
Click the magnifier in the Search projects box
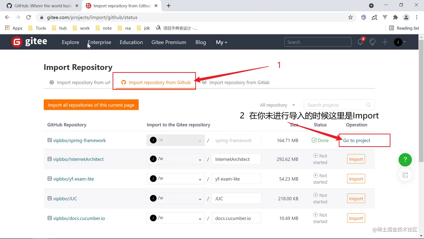[368, 105]
